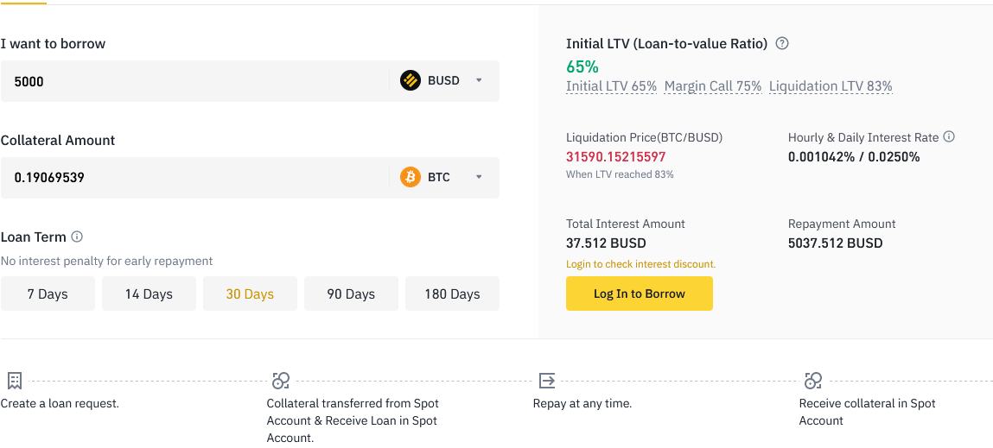This screenshot has width=993, height=448.
Task: Click the Initial LTV help question icon
Action: click(782, 44)
